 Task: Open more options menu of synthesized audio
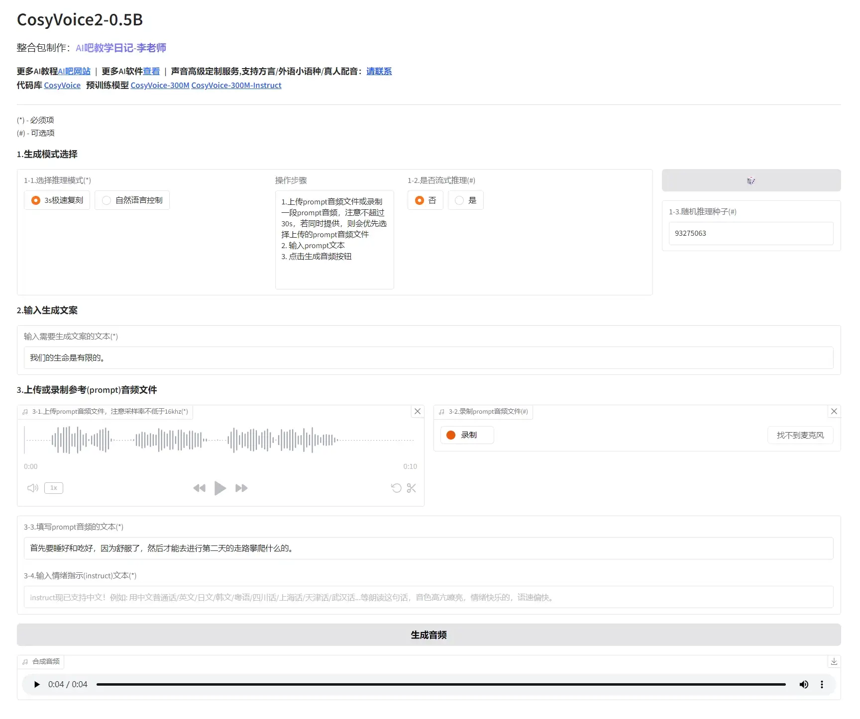click(822, 684)
